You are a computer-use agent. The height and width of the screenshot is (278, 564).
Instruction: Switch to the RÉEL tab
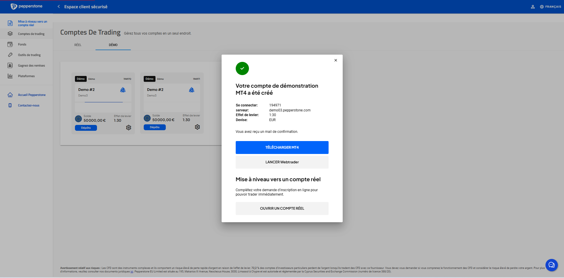coord(78,45)
